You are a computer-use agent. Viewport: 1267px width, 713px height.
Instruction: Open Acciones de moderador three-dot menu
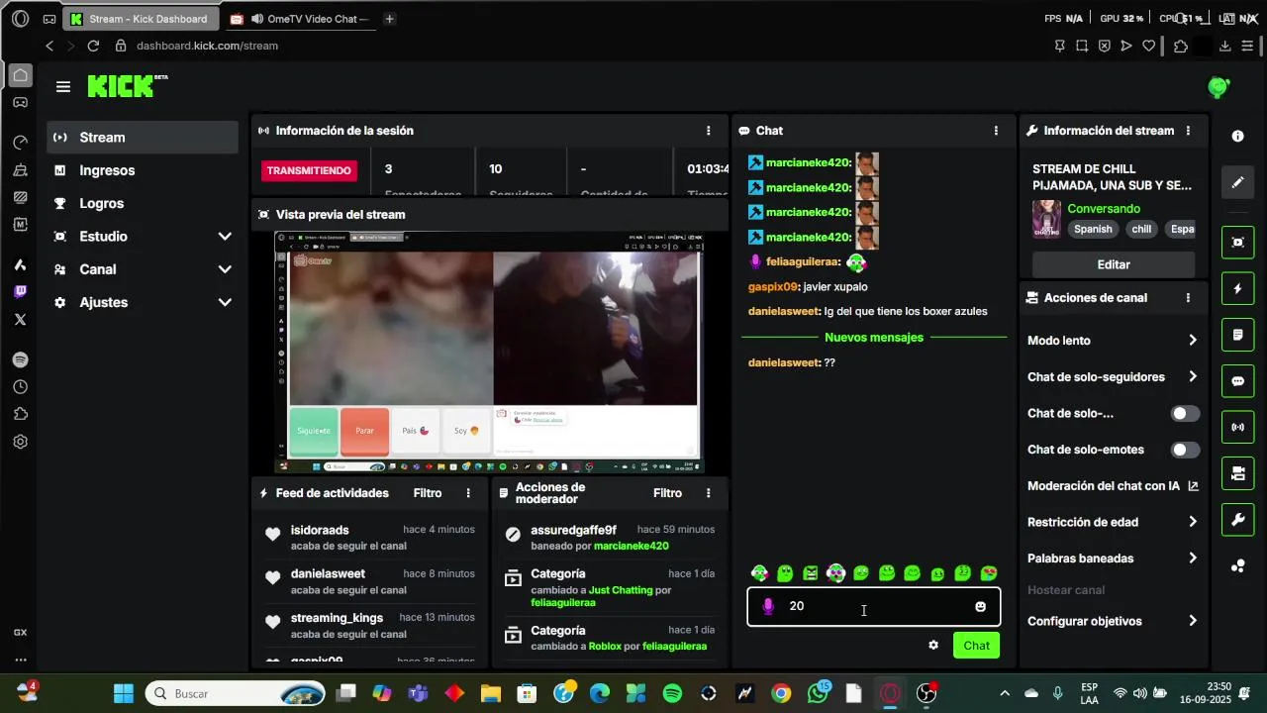point(708,493)
